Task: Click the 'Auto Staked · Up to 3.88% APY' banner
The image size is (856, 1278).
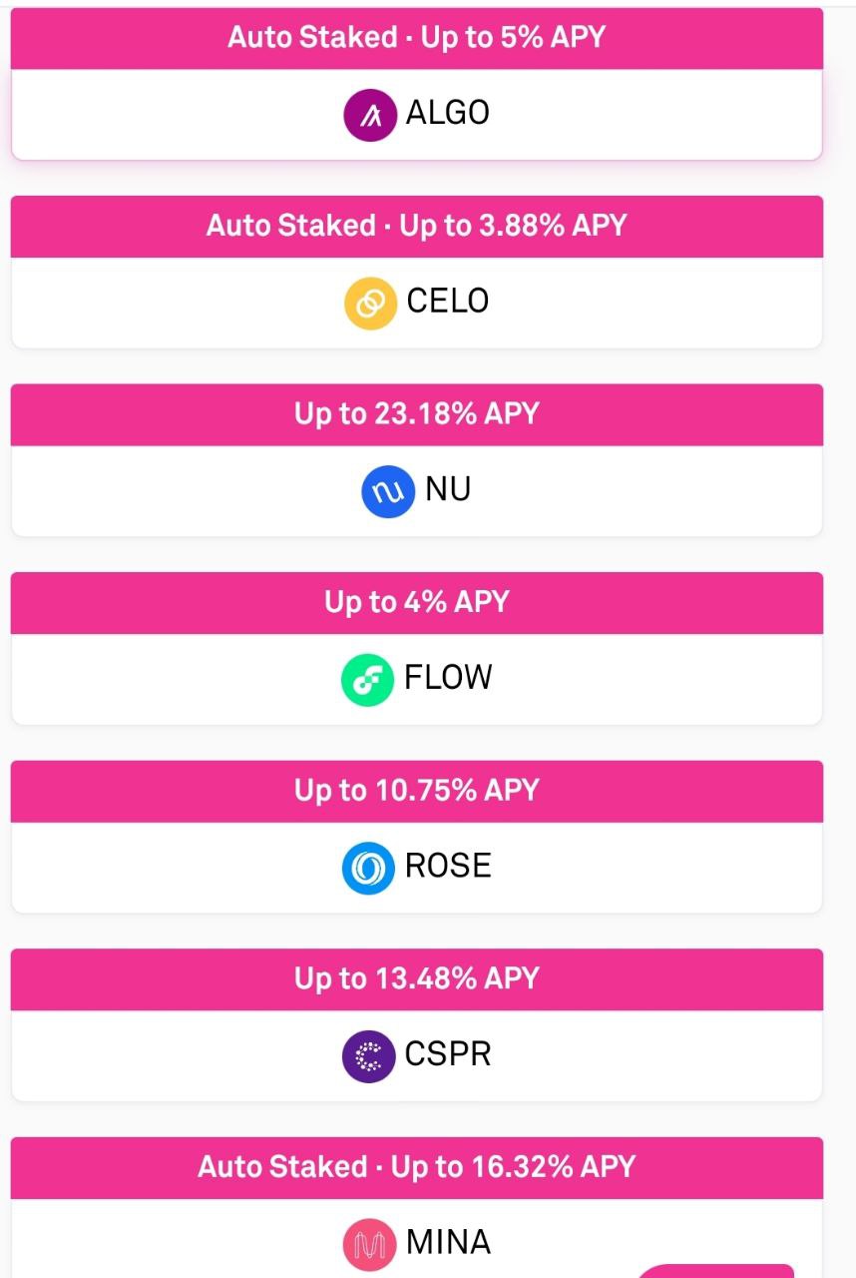Action: tap(417, 227)
